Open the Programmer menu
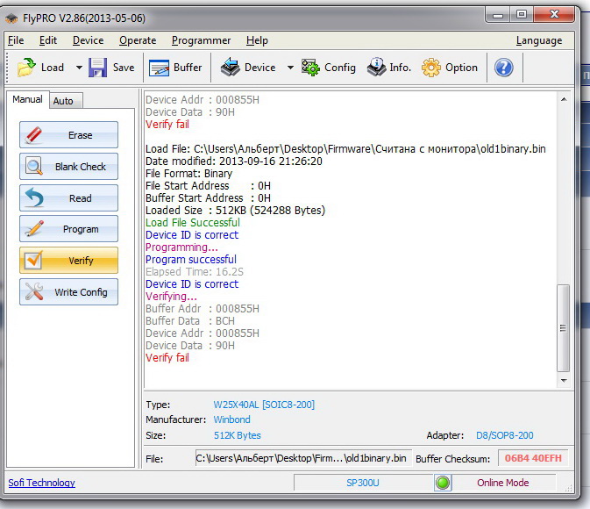The image size is (590, 509). click(201, 40)
